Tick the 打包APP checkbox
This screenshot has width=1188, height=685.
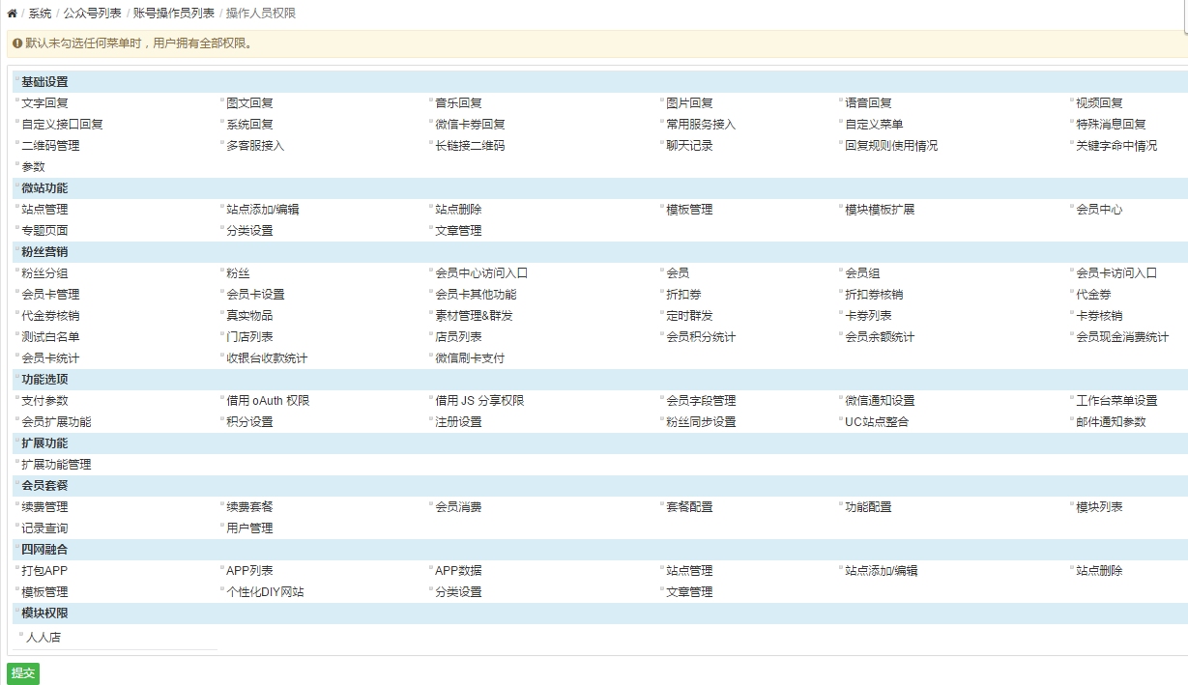pos(17,568)
